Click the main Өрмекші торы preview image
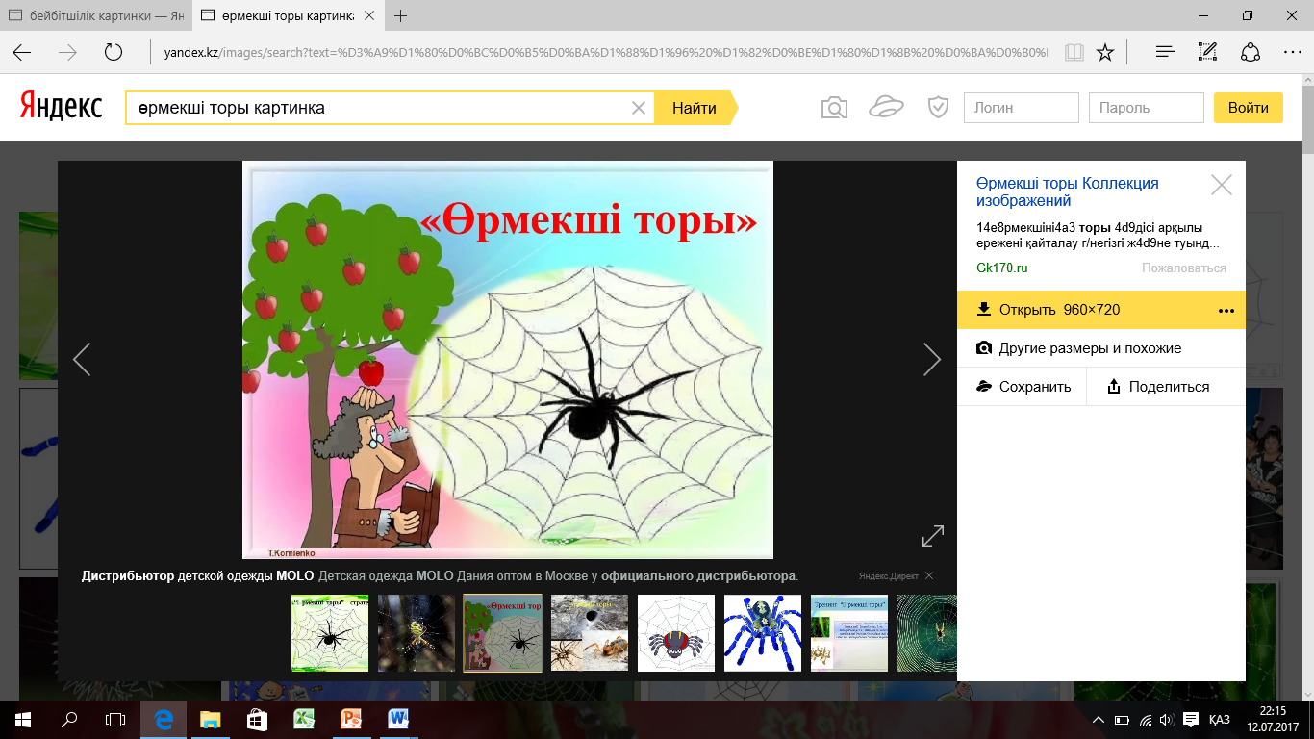Screen dimensions: 1314x739 pyautogui.click(x=508, y=360)
